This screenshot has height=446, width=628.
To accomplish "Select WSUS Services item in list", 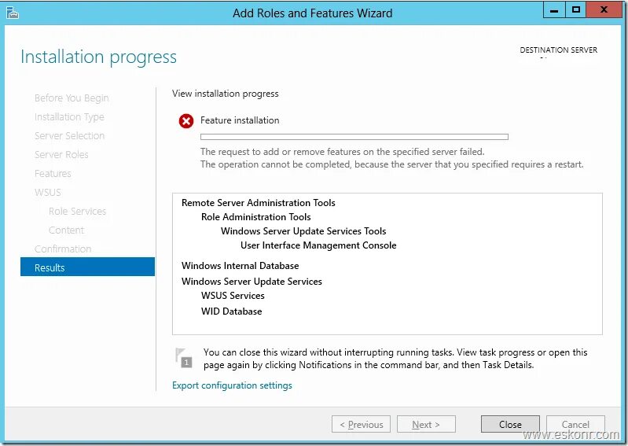I will [x=233, y=296].
